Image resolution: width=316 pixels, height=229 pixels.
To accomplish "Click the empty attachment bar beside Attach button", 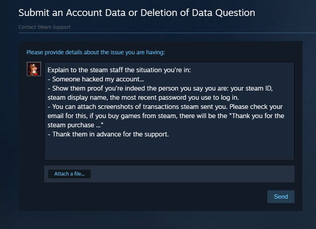I will click(x=191, y=174).
